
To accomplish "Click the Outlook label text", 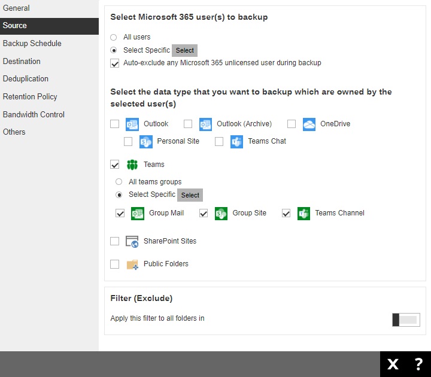I will [x=156, y=124].
